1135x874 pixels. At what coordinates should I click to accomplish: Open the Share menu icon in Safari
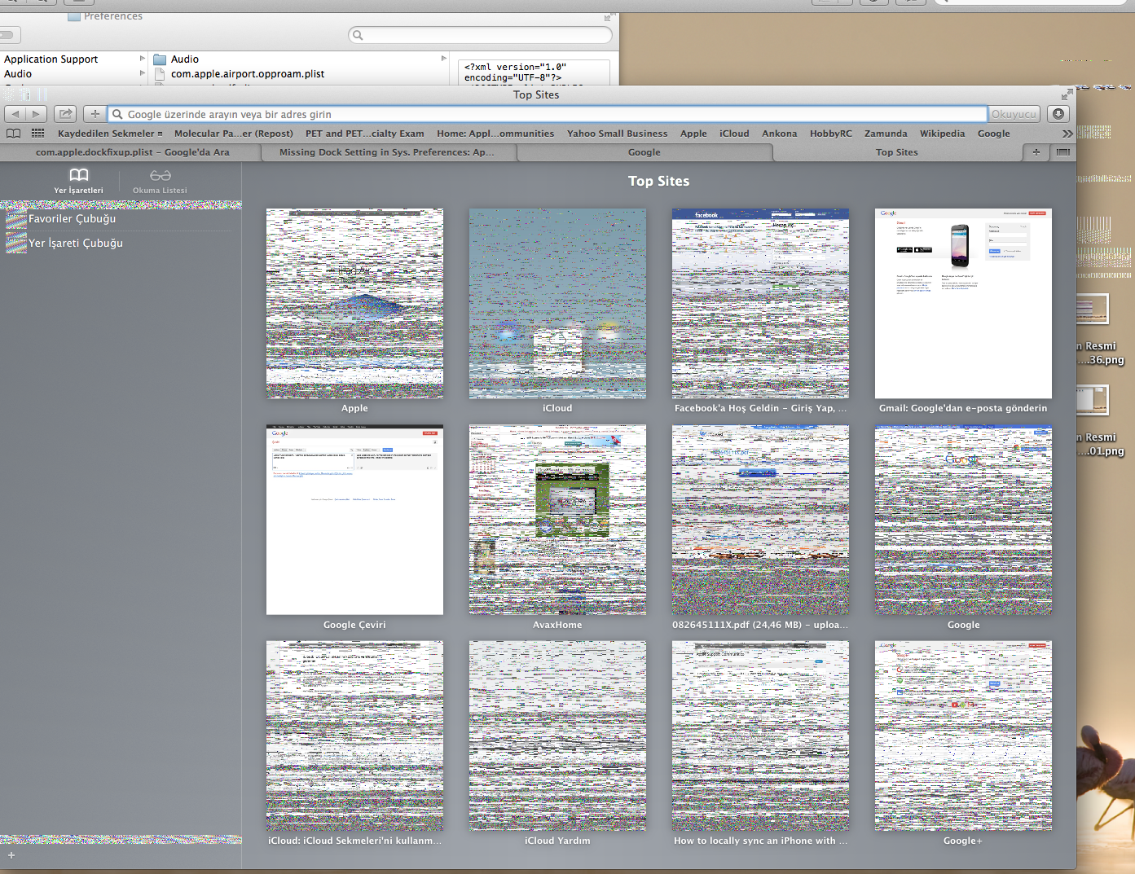[x=66, y=114]
